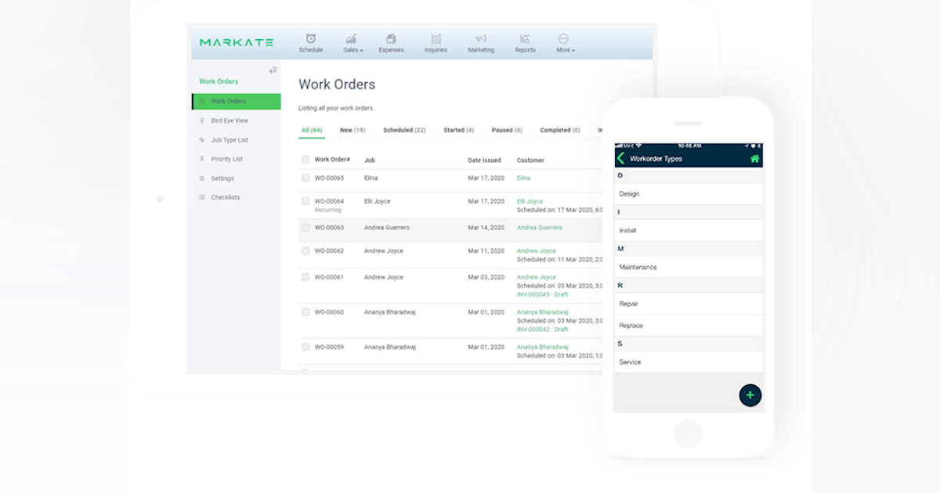This screenshot has width=940, height=493.
Task: Open customer link Andrea Guerrero
Action: click(x=540, y=228)
